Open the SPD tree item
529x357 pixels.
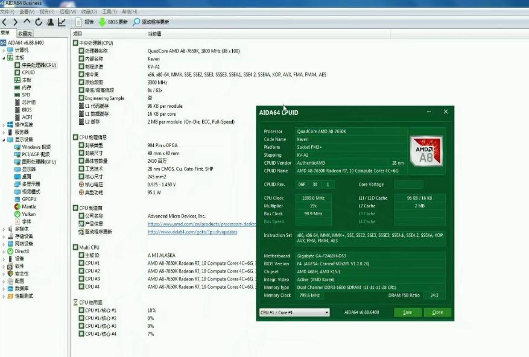[x=22, y=95]
